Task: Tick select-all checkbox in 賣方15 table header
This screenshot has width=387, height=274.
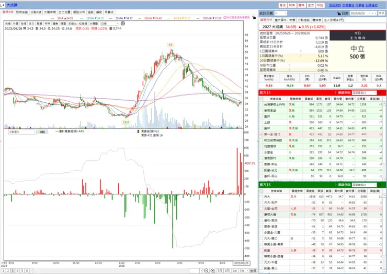Action: pyautogui.click(x=261, y=191)
